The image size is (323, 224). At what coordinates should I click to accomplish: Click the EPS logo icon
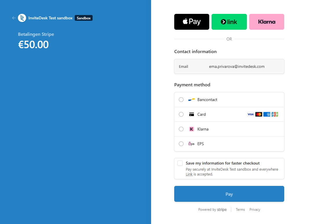(191, 144)
